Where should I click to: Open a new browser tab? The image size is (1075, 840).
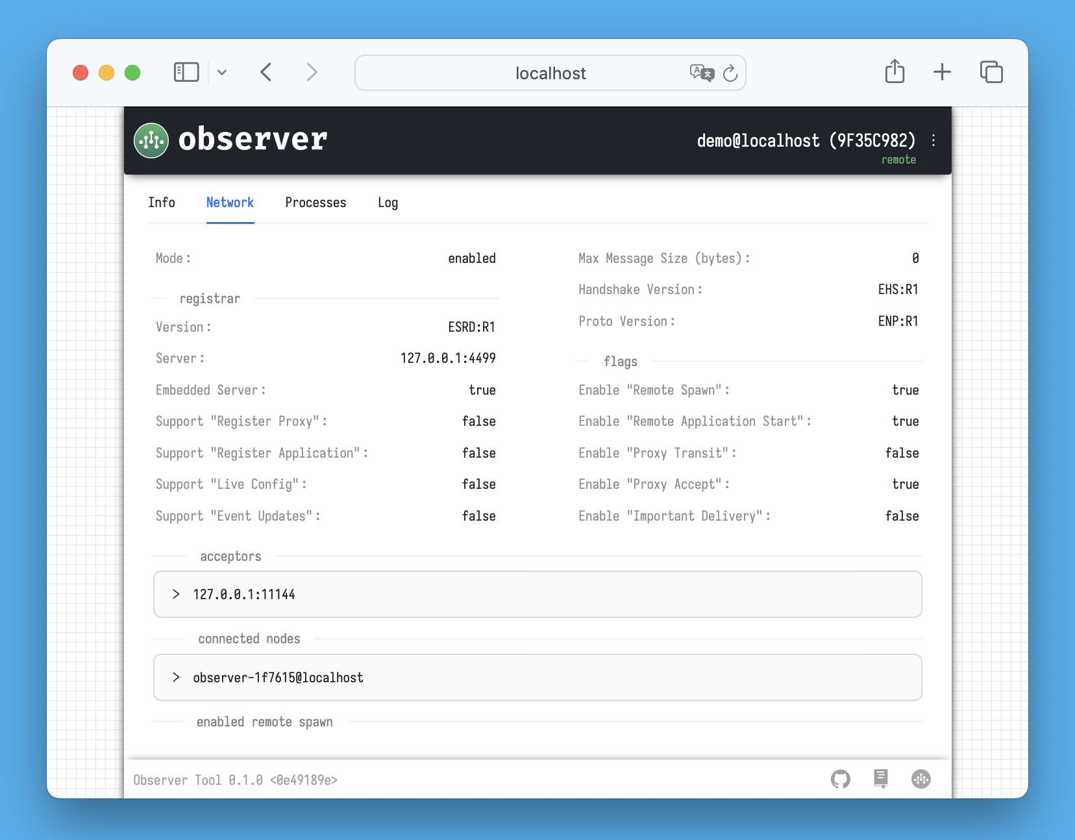tap(942, 72)
